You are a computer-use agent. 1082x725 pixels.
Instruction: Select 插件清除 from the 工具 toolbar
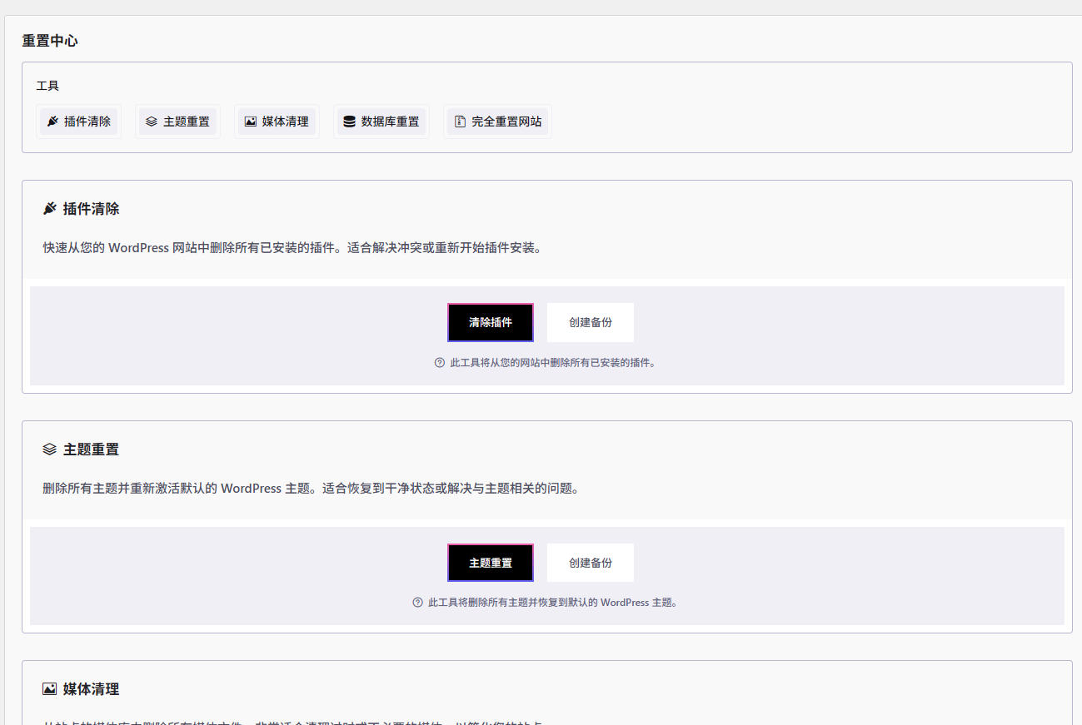[79, 121]
